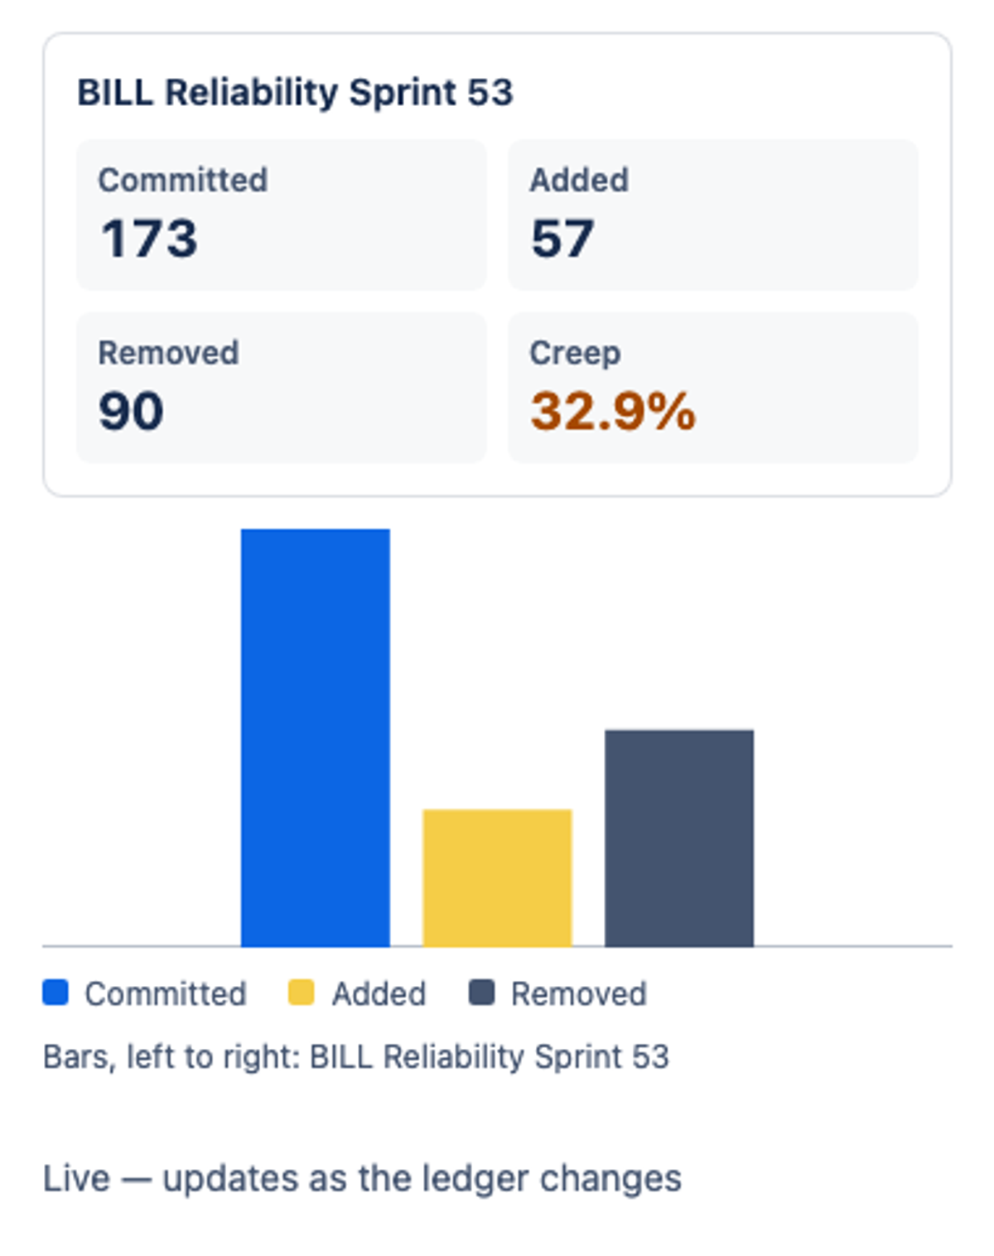Viewport: 994px width, 1256px height.
Task: Select the yellow Added bar in chart
Action: click(x=497, y=877)
